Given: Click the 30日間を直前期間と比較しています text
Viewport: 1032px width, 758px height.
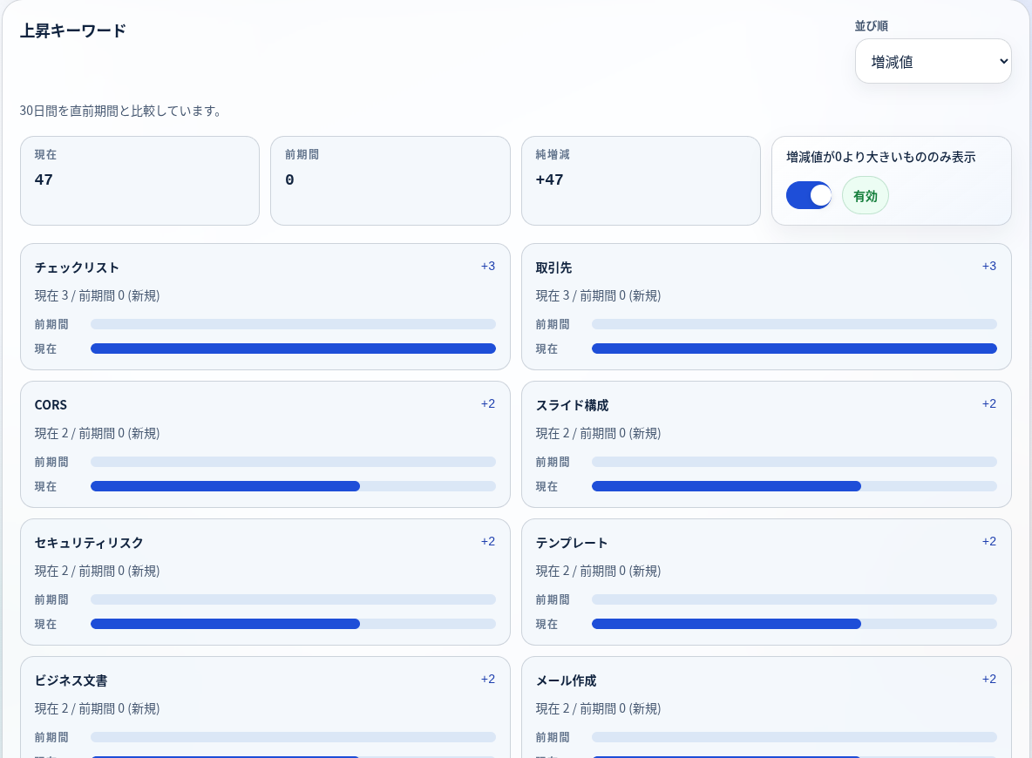Looking at the screenshot, I should click(x=120, y=112).
